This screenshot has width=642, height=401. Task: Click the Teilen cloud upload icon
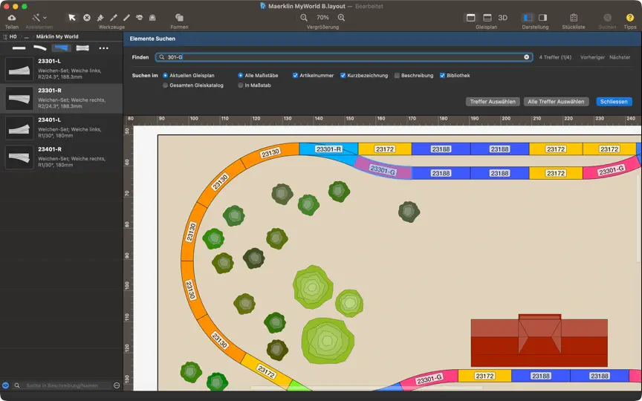click(x=12, y=18)
